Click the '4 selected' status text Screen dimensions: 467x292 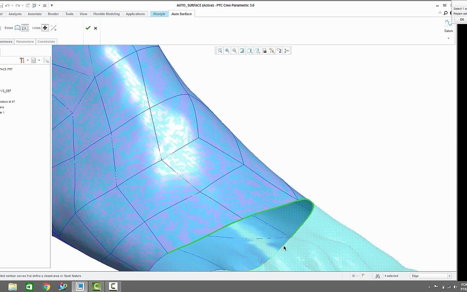click(391, 276)
